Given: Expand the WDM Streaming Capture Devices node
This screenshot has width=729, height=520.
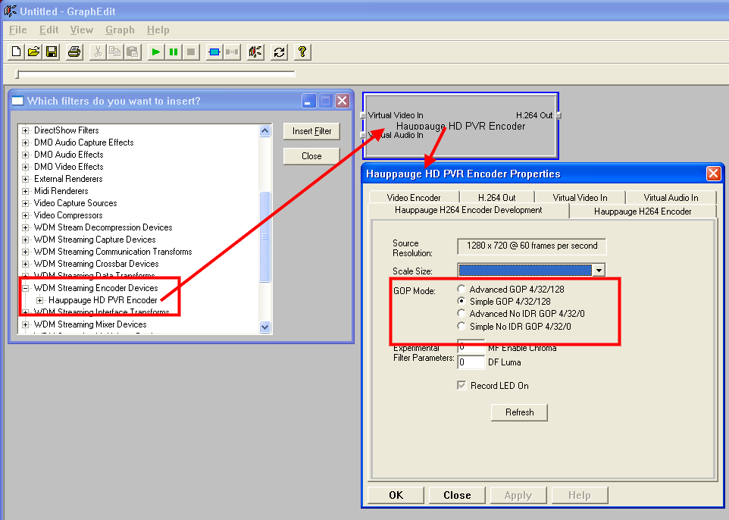Looking at the screenshot, I should (x=26, y=240).
